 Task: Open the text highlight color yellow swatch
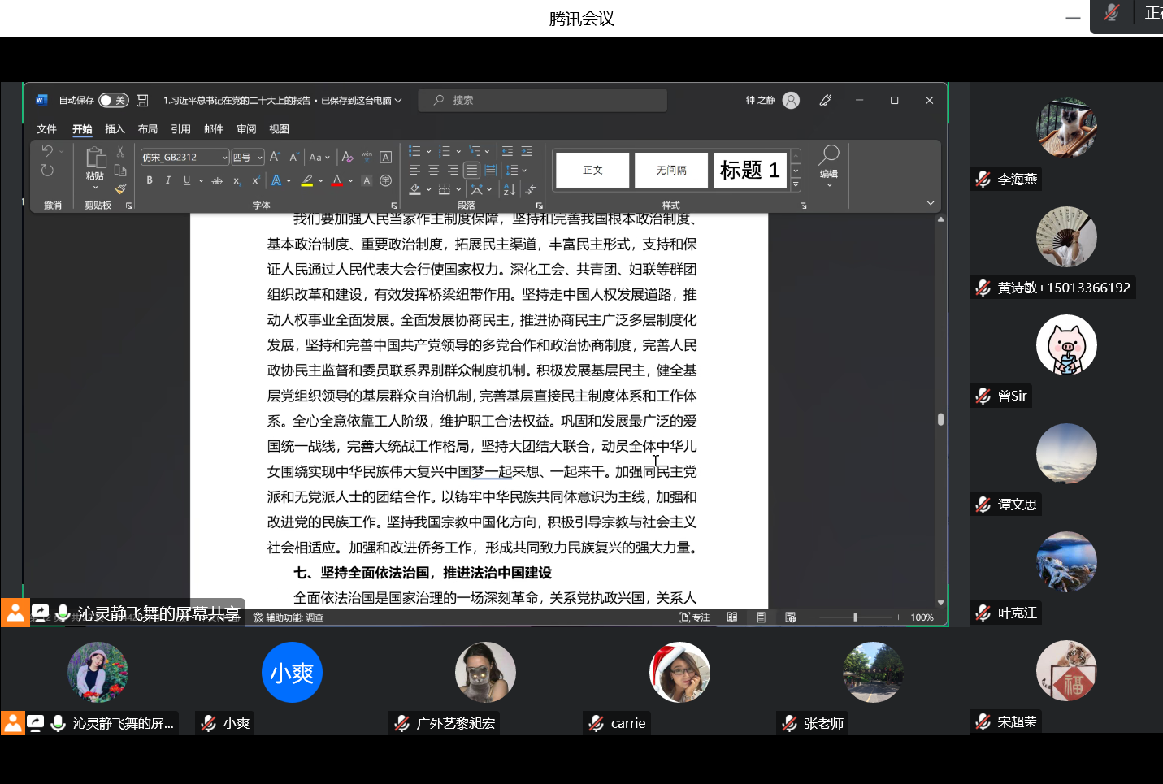click(x=307, y=180)
